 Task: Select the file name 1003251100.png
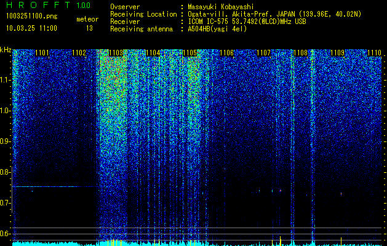(32, 17)
